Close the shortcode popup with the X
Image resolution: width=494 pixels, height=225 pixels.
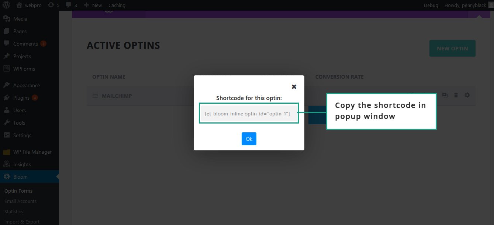[x=294, y=87]
